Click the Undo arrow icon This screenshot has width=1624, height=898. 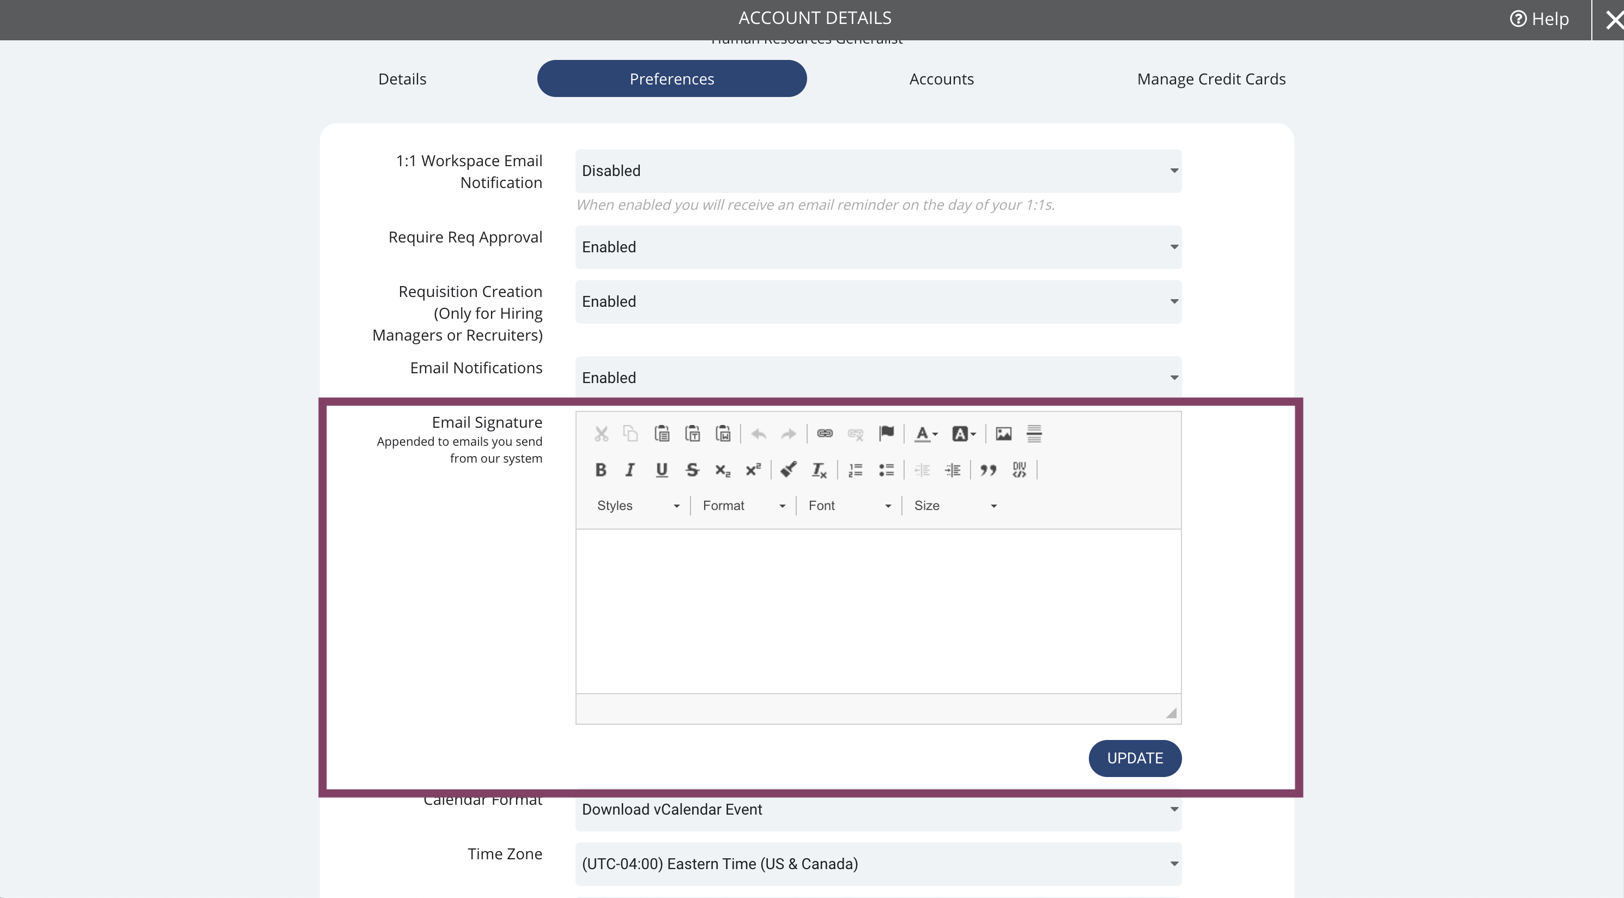coord(759,434)
